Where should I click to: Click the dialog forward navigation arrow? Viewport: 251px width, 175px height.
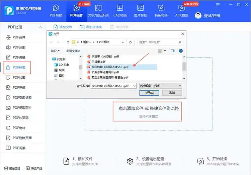(x=58, y=42)
